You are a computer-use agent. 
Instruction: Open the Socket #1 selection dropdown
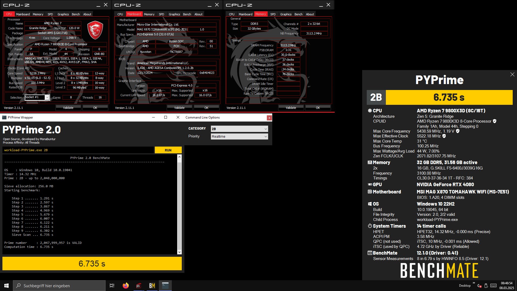coord(37,97)
